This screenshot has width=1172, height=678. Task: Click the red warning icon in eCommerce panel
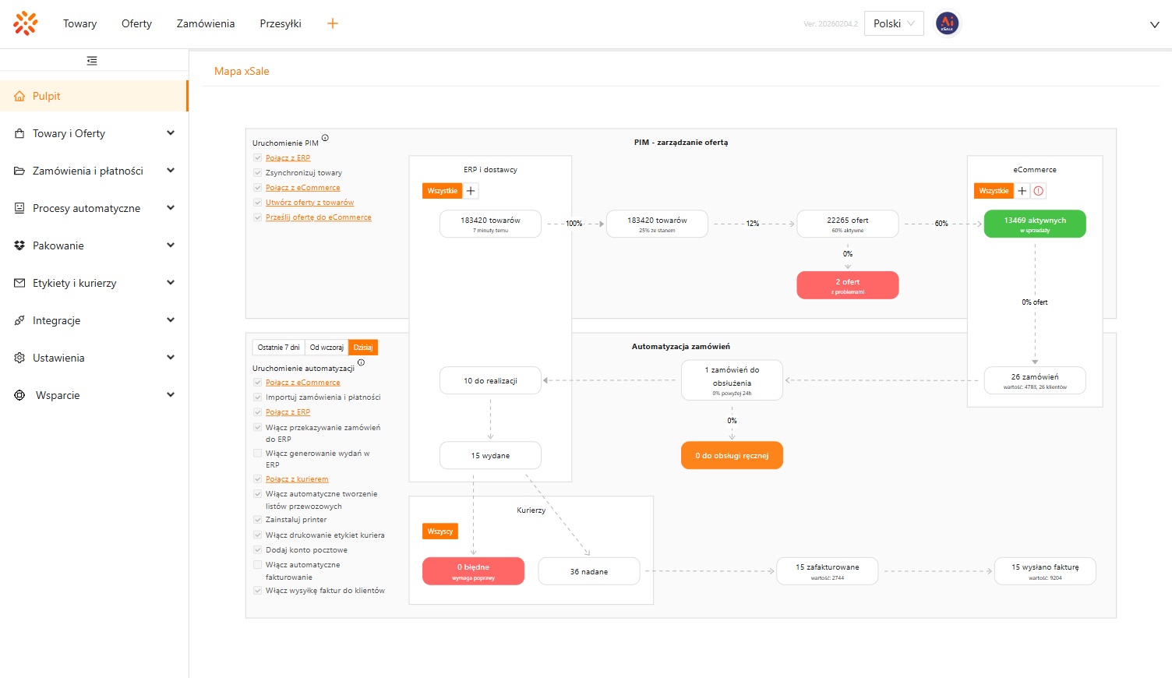coord(1039,191)
